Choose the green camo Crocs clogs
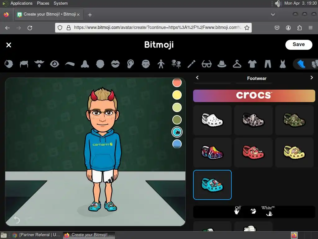Screen dimensions: 318x239 (294, 120)
